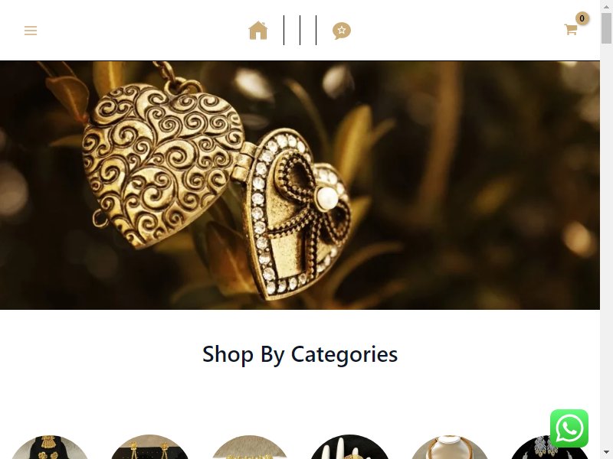Click the cart item count badge
This screenshot has height=459, width=613.
[582, 18]
